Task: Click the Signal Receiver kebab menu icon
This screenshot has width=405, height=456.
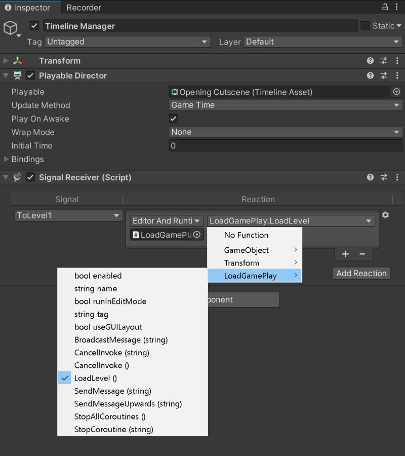Action: point(397,177)
